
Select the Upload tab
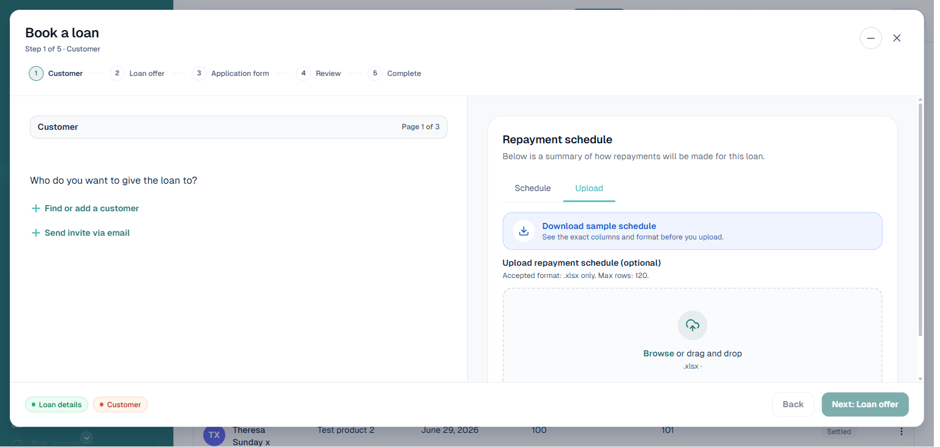tap(589, 188)
